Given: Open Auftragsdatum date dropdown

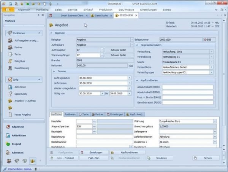Looking at the screenshot, I should click(130, 78).
